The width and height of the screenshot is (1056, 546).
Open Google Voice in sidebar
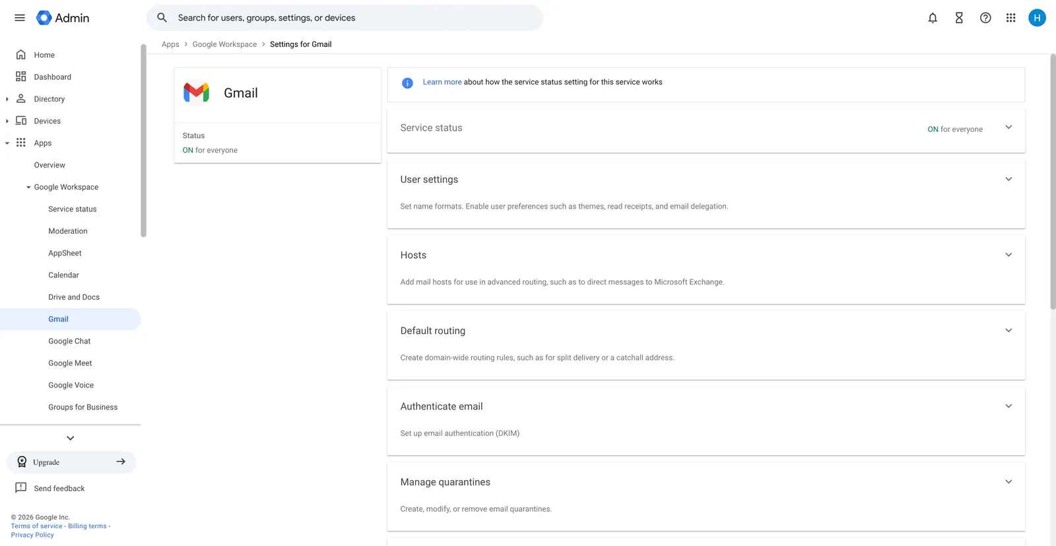pyautogui.click(x=70, y=385)
